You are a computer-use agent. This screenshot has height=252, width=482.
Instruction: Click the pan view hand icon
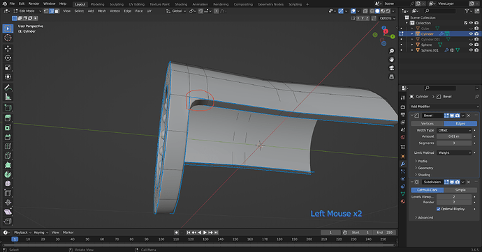pyautogui.click(x=391, y=59)
